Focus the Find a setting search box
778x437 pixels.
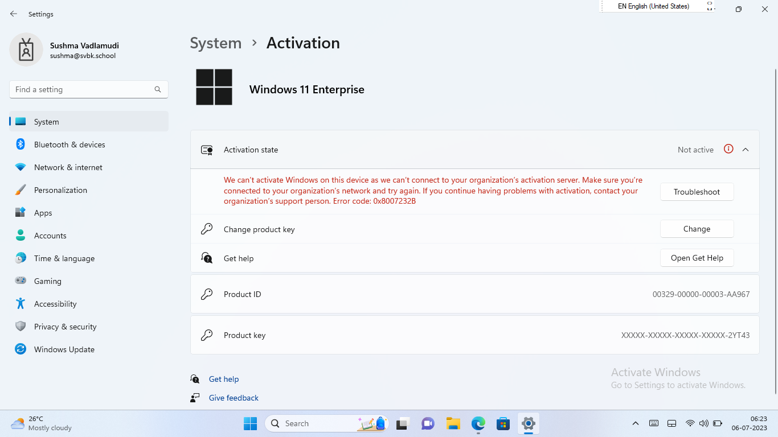pos(89,89)
